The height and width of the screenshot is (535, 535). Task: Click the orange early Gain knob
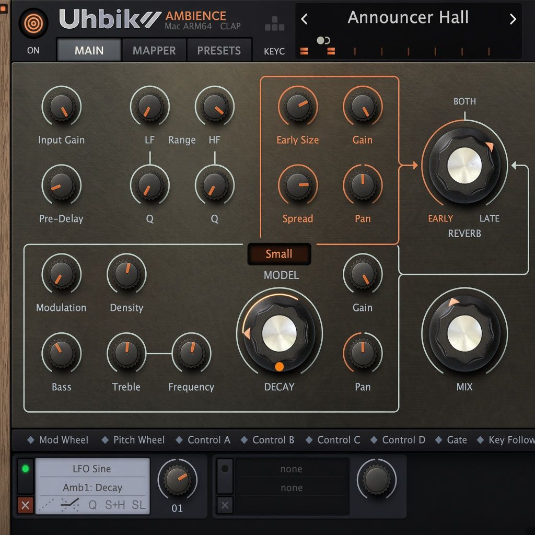363,106
